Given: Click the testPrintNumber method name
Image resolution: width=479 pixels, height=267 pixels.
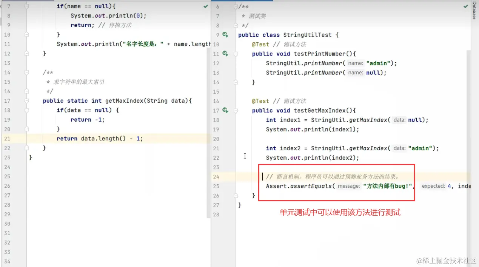Looking at the screenshot, I should (x=319, y=54).
